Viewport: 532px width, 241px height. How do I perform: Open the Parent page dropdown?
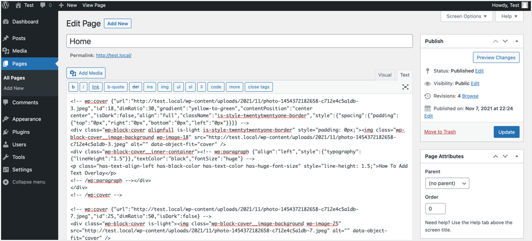tap(447, 184)
